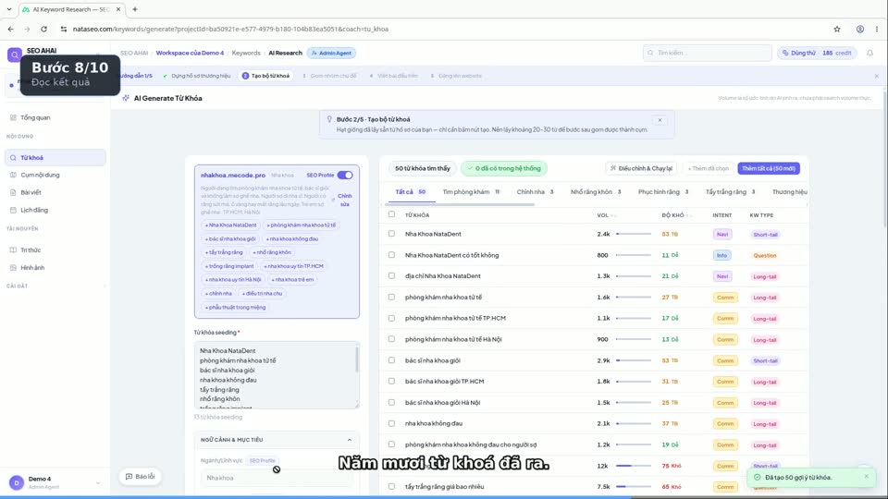Screen dimensions: 888x499
Task: Open the browser tab list chevron
Action: tap(9, 9)
